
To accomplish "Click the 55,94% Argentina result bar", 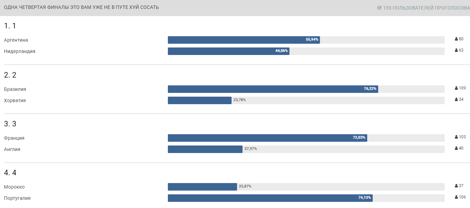I will pyautogui.click(x=244, y=40).
